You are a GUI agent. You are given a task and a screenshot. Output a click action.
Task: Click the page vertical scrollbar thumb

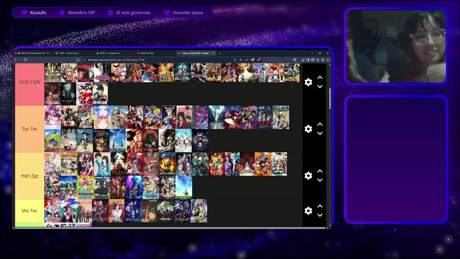330,98
